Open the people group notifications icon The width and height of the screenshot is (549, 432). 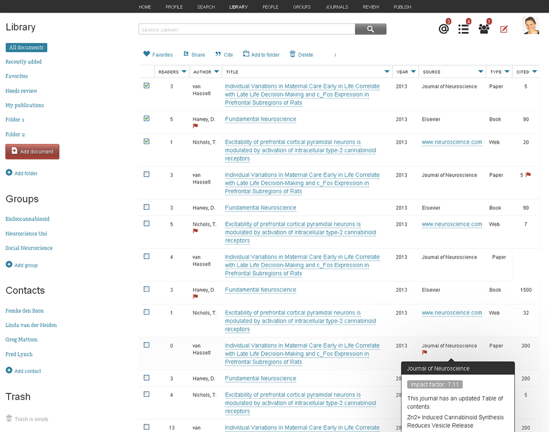click(x=484, y=29)
